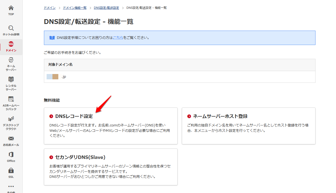Click the book icon in info banner

52,38
